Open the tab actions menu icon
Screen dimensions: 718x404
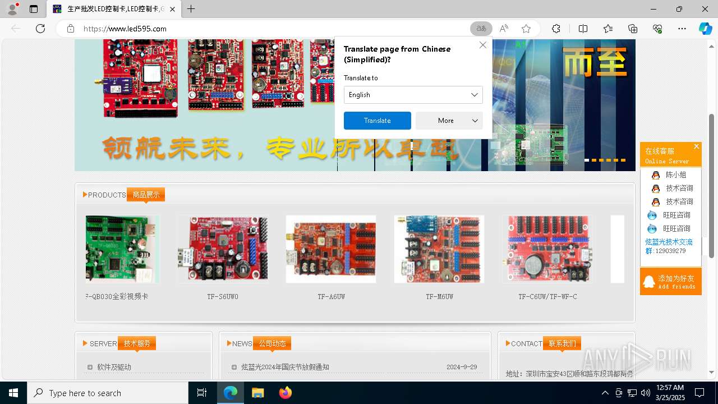click(x=34, y=9)
